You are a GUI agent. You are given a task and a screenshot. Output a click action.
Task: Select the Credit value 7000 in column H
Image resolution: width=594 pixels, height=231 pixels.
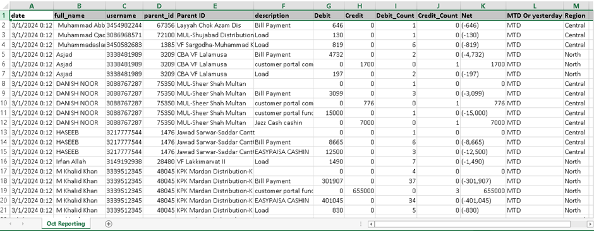360,122
